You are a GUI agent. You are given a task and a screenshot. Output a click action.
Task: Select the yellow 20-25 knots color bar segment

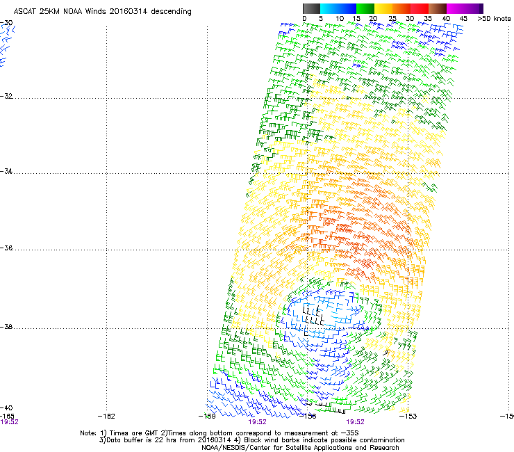coord(383,8)
